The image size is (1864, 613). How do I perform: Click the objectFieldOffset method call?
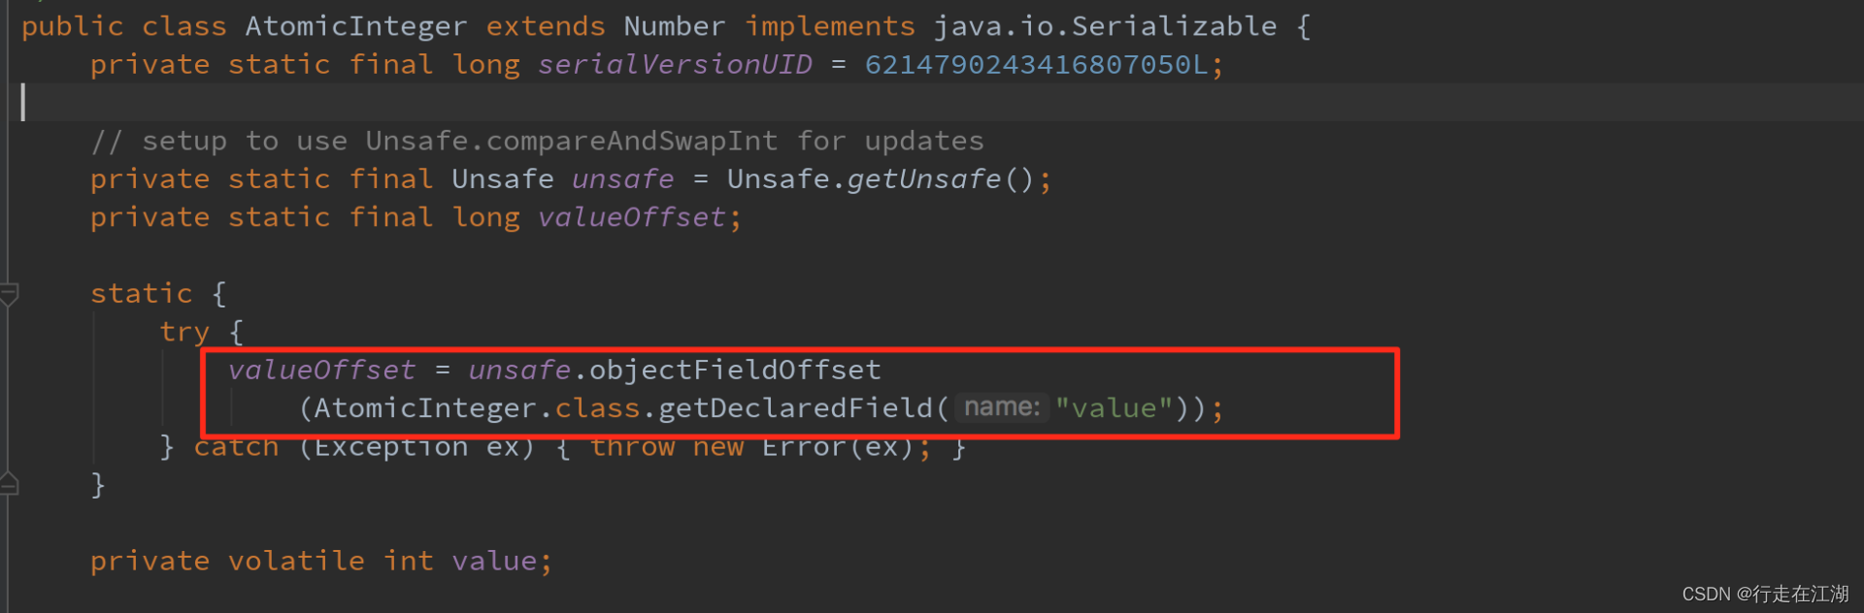(735, 371)
